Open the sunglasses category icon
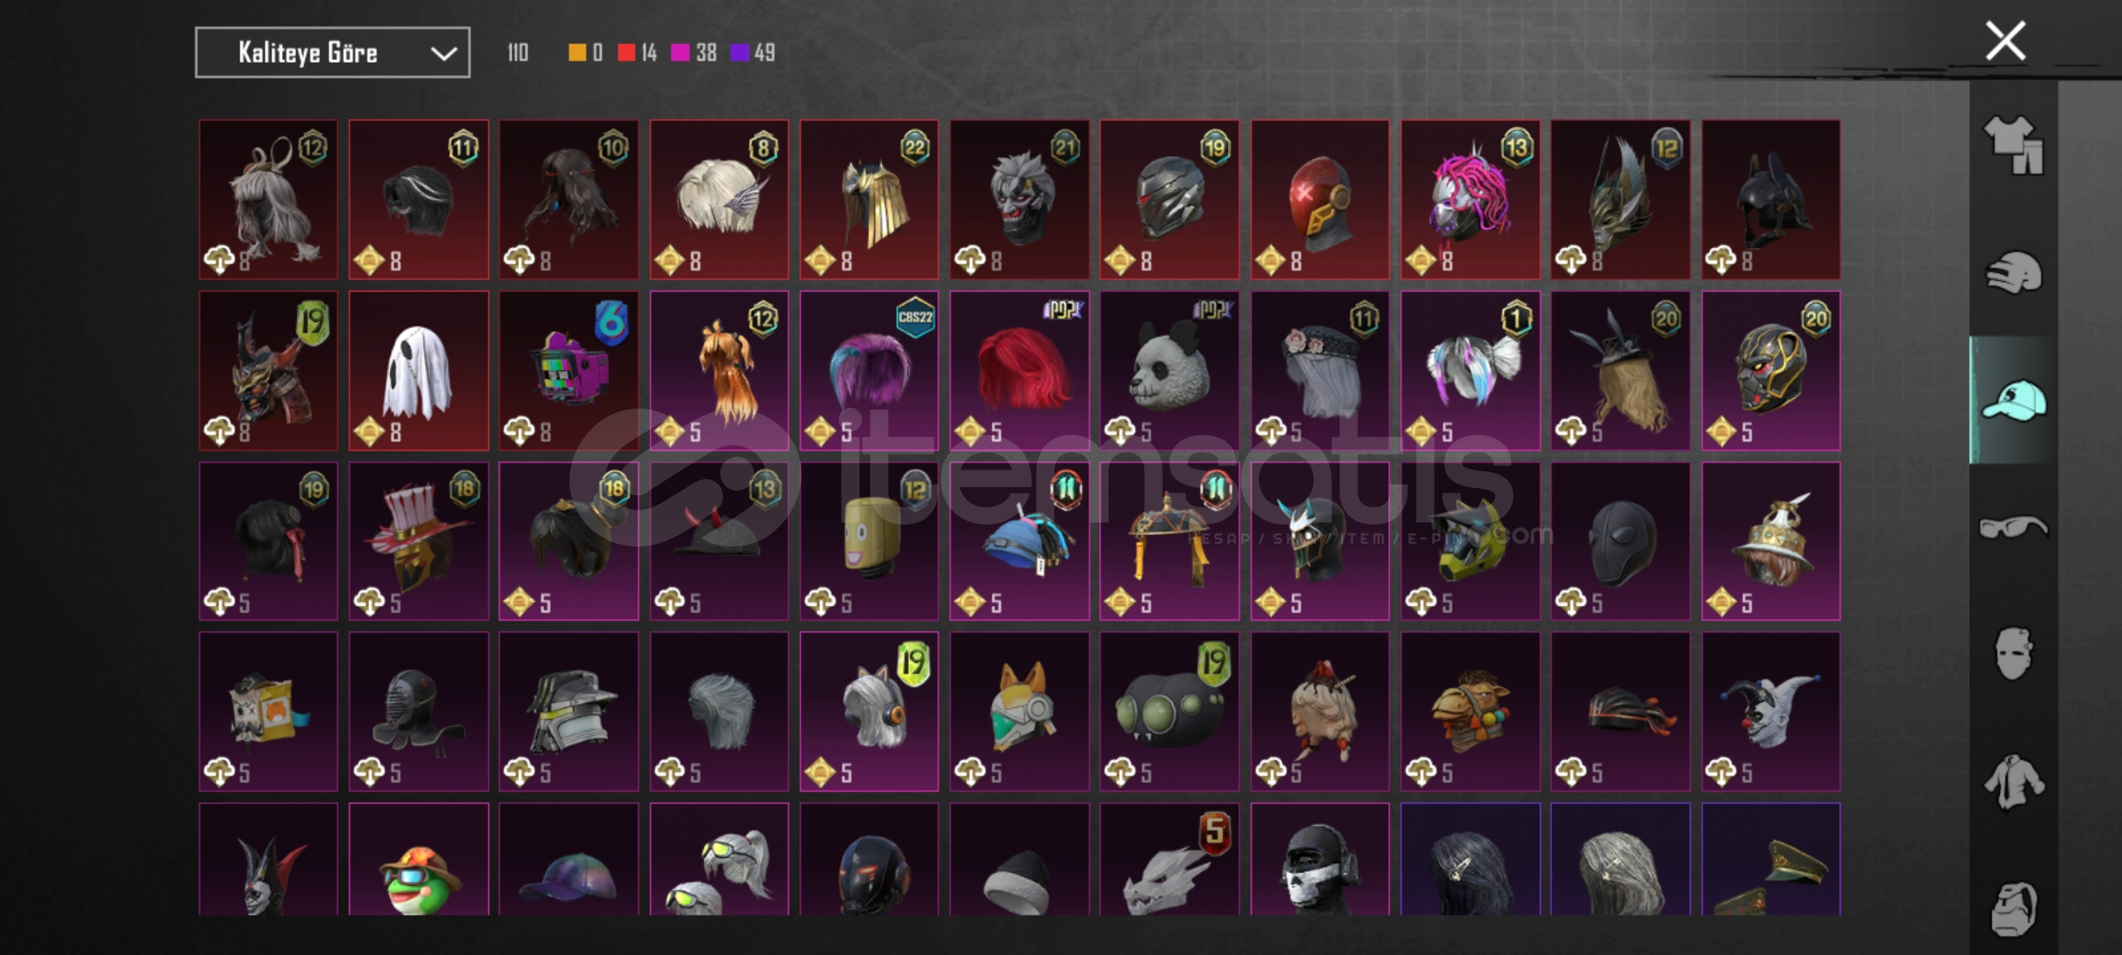Viewport: 2122px width, 955px height. coord(2013,527)
